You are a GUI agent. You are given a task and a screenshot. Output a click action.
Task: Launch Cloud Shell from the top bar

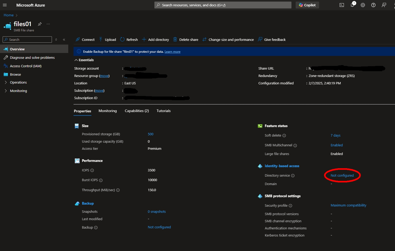(x=342, y=5)
